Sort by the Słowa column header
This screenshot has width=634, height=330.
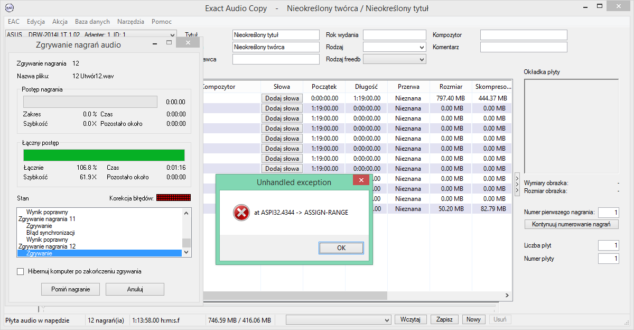282,87
